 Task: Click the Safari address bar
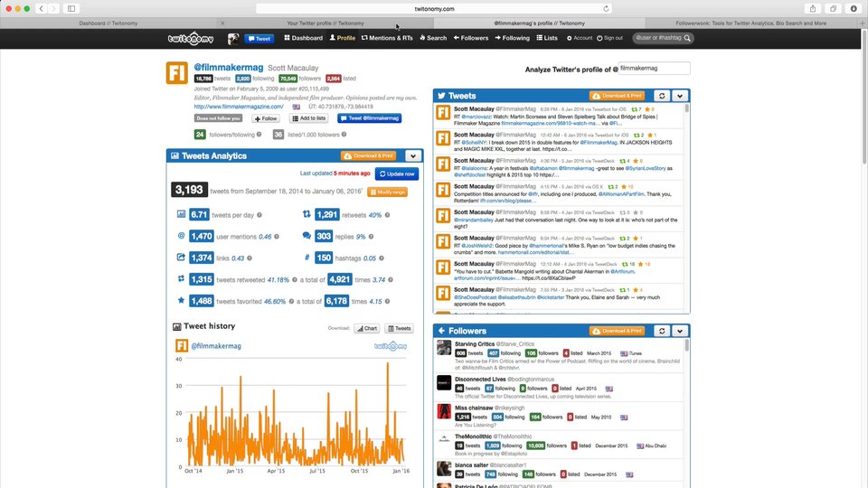(x=434, y=9)
